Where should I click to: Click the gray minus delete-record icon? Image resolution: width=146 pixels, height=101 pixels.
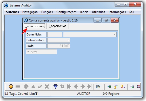click(x=18, y=86)
